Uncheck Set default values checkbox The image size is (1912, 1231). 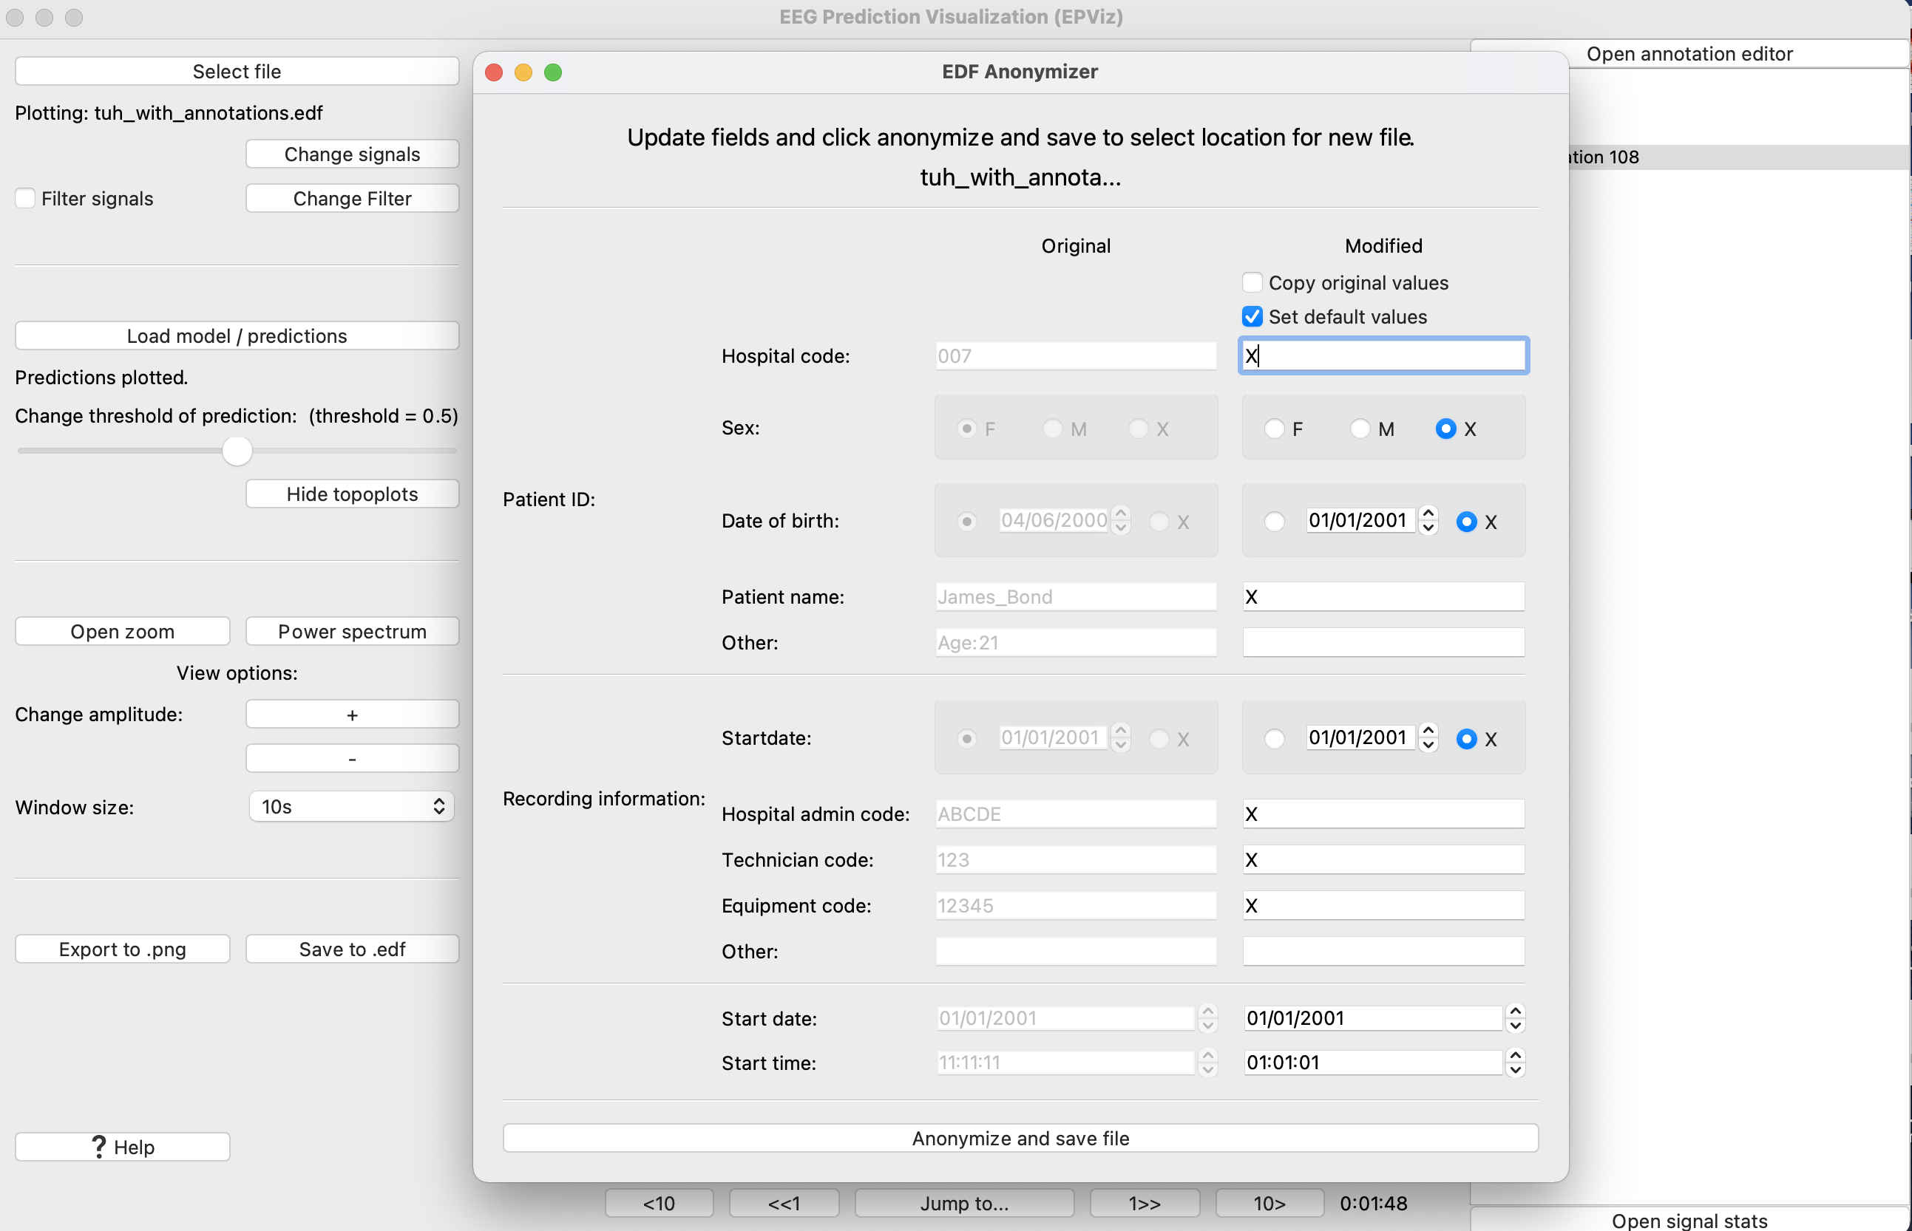[x=1252, y=316]
